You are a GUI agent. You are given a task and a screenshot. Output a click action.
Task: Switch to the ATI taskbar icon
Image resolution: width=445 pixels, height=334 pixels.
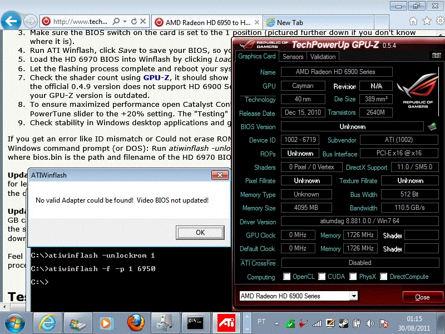[226, 323]
